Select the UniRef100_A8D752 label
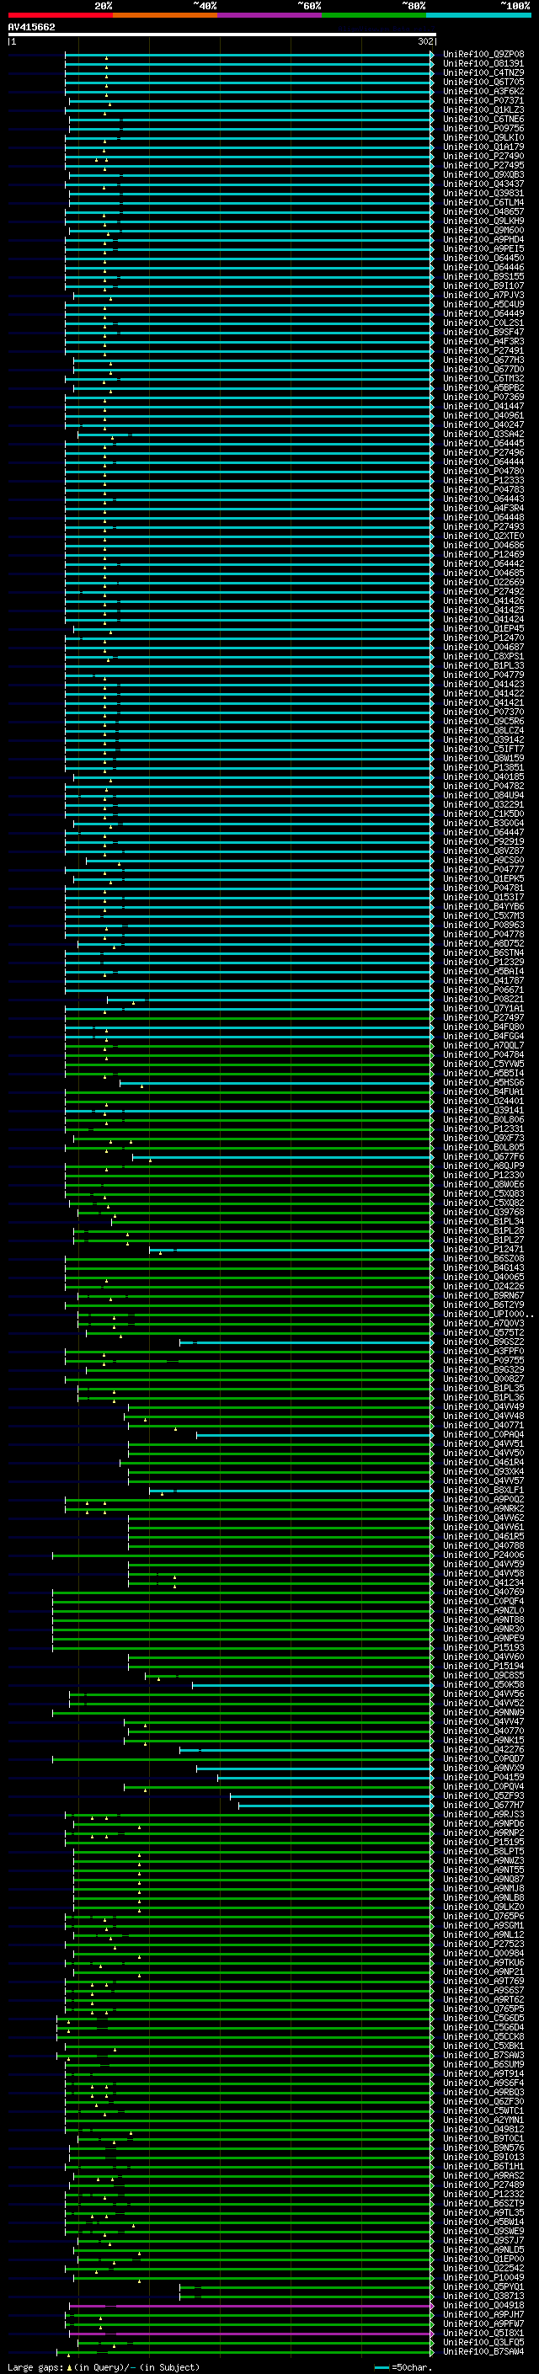 click(483, 944)
